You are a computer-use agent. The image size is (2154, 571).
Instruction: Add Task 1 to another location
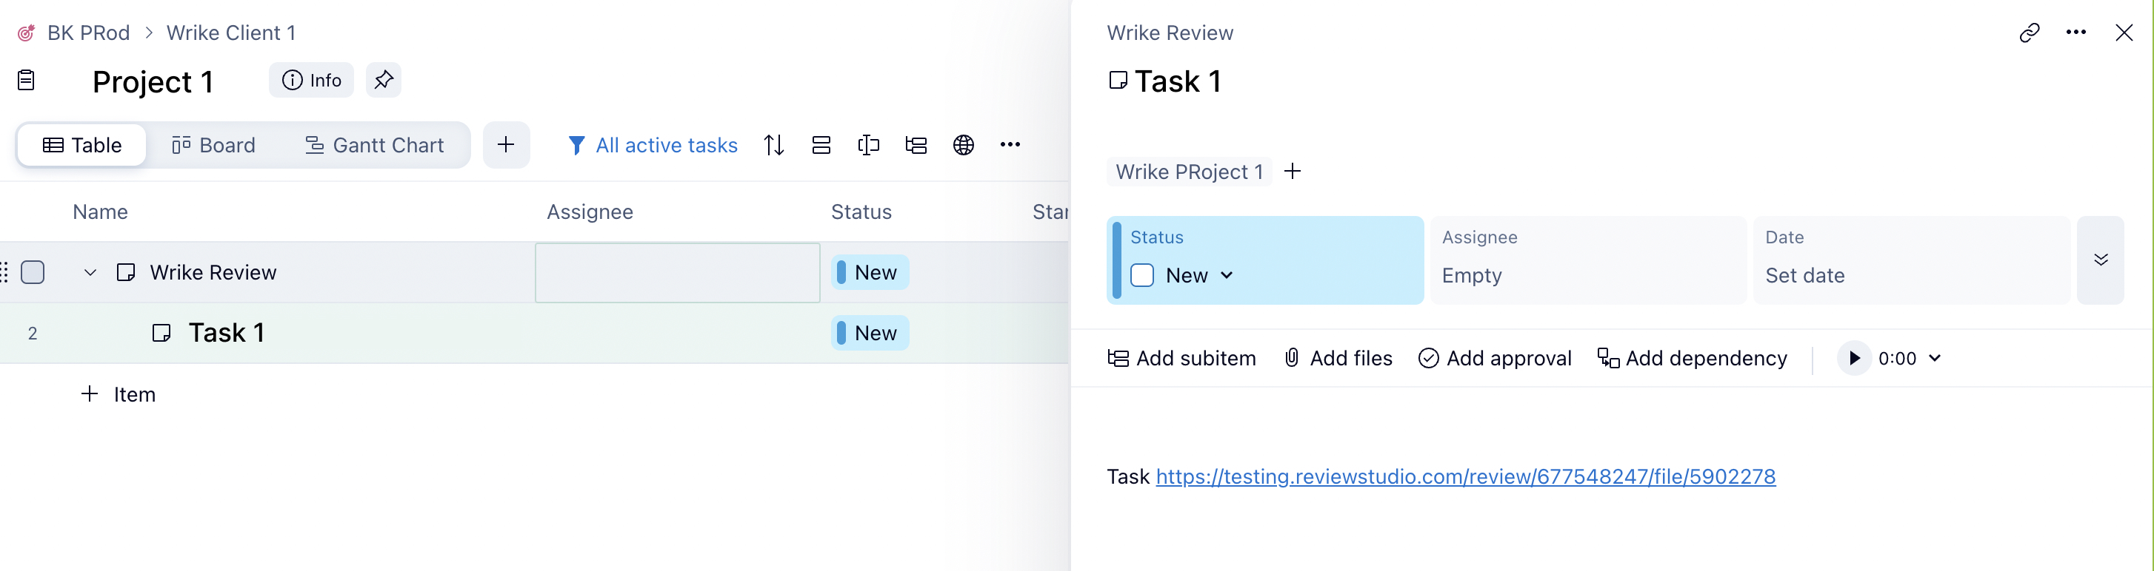tap(1293, 172)
